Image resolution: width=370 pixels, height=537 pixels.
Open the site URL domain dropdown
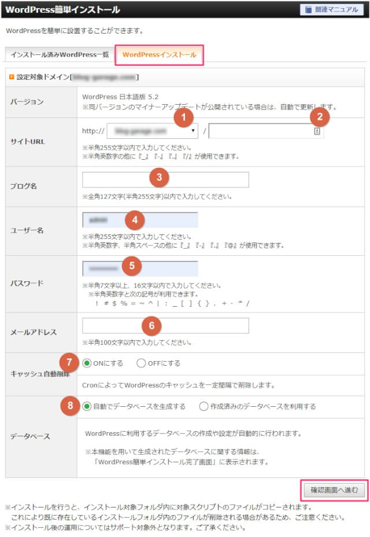pos(152,131)
